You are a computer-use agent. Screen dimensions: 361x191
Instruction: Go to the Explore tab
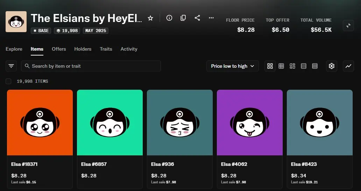coord(14,49)
